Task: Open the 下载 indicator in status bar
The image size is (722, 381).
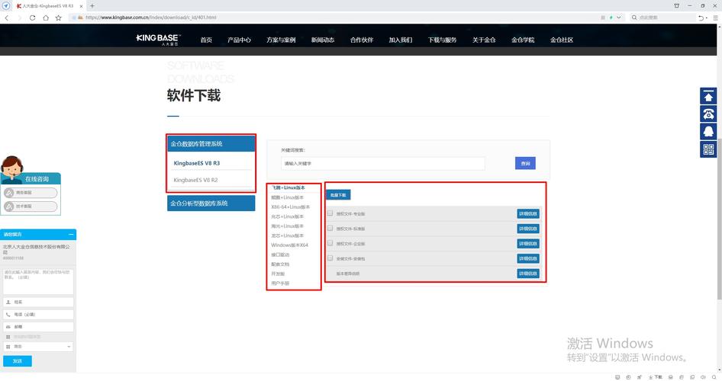Action: point(656,377)
